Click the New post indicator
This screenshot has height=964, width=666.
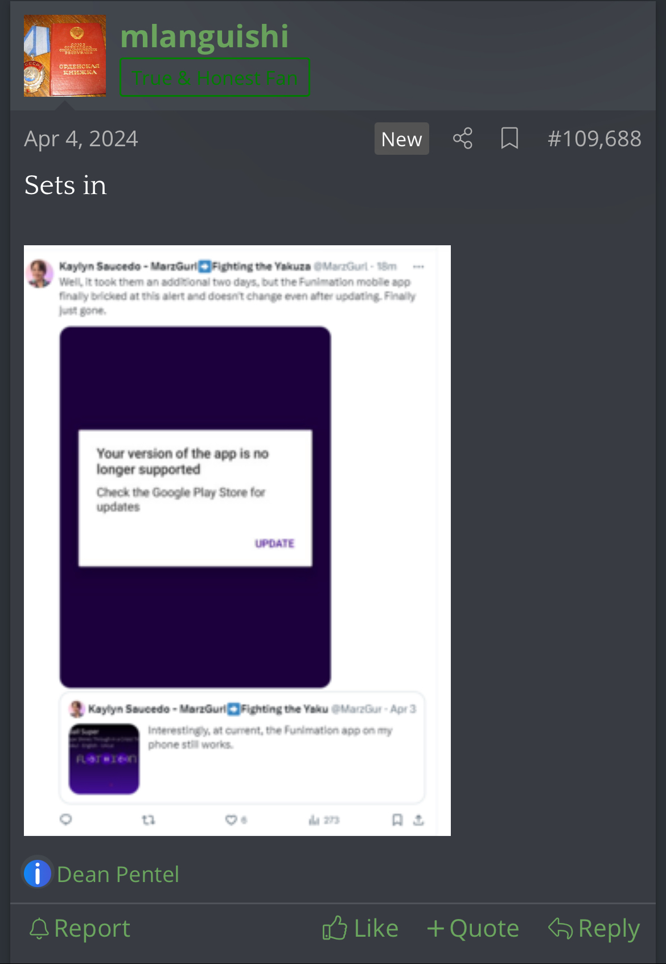click(401, 139)
